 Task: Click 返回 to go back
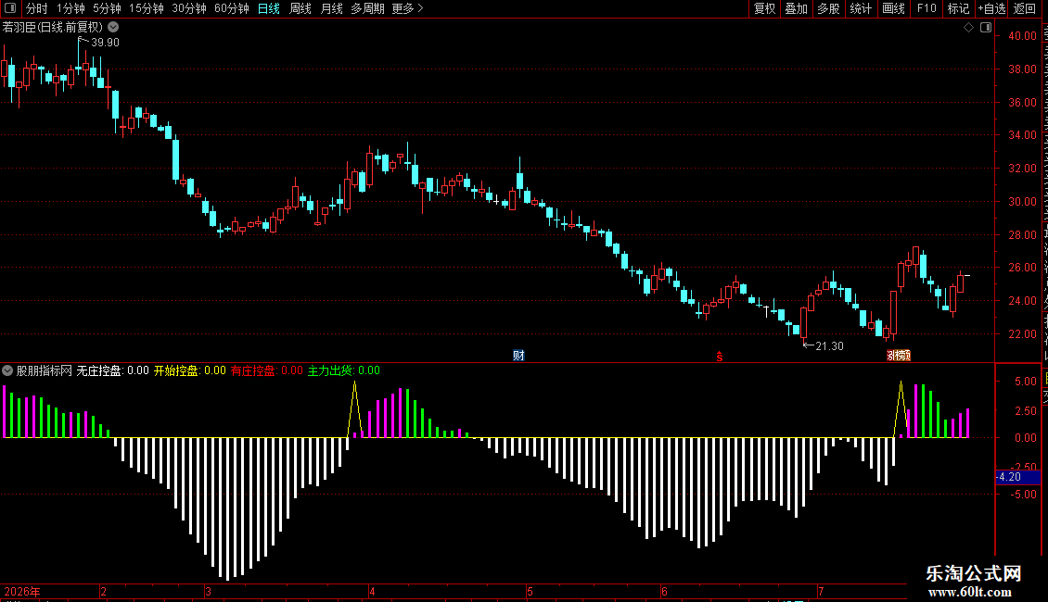click(x=1024, y=8)
